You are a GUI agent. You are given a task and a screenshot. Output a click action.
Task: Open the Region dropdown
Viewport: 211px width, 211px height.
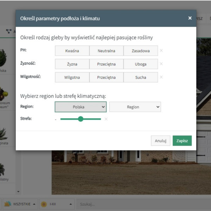click(135, 107)
